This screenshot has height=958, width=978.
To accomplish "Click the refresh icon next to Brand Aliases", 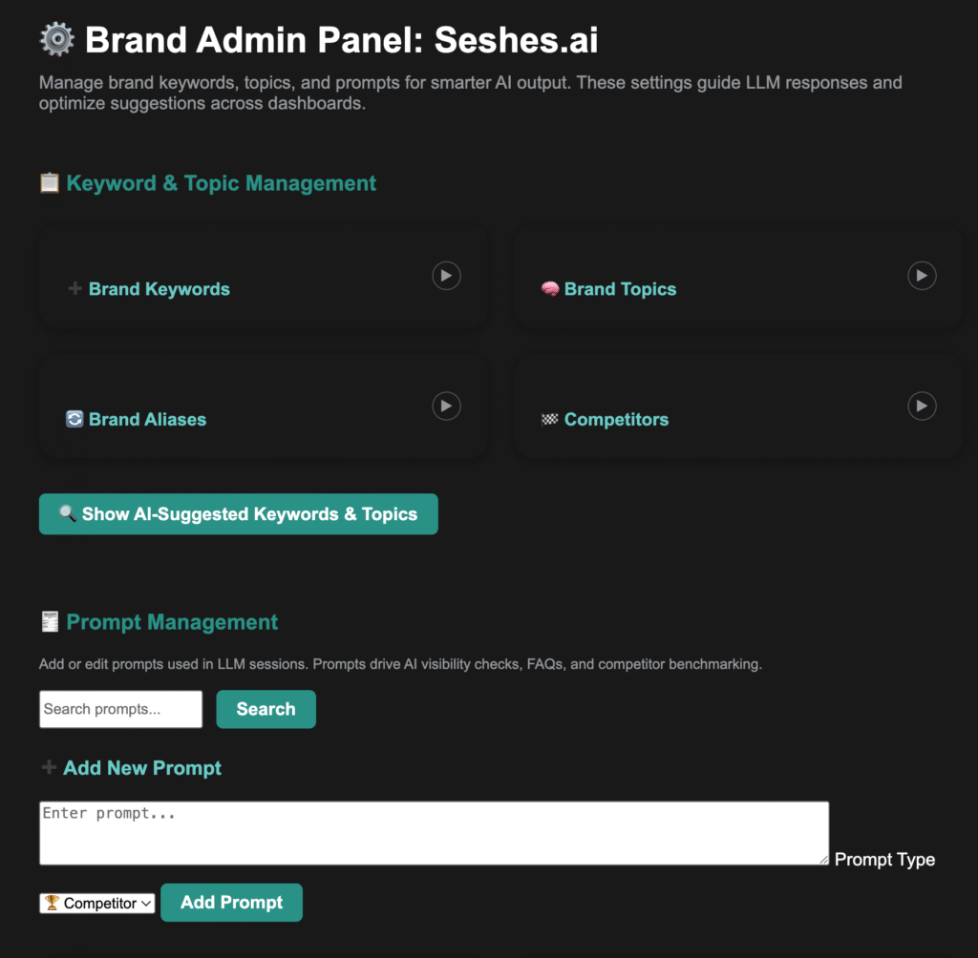I will click(74, 419).
